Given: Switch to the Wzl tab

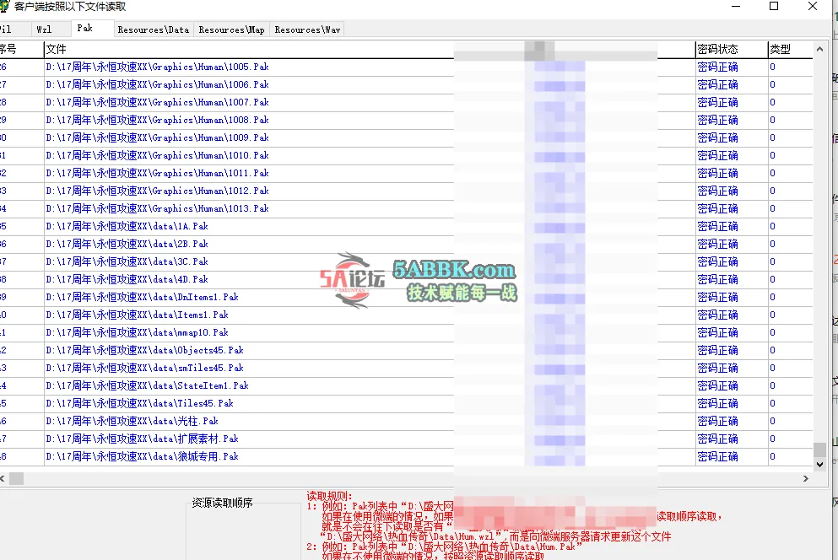Looking at the screenshot, I should click(x=45, y=30).
